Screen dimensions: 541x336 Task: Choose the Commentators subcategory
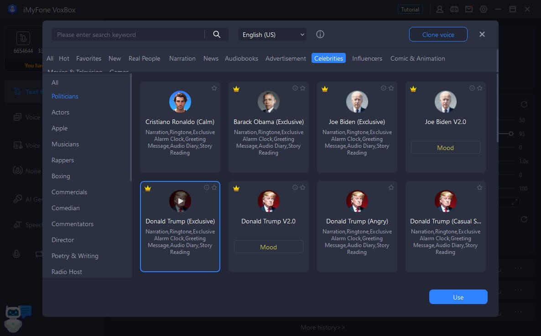[x=73, y=224]
